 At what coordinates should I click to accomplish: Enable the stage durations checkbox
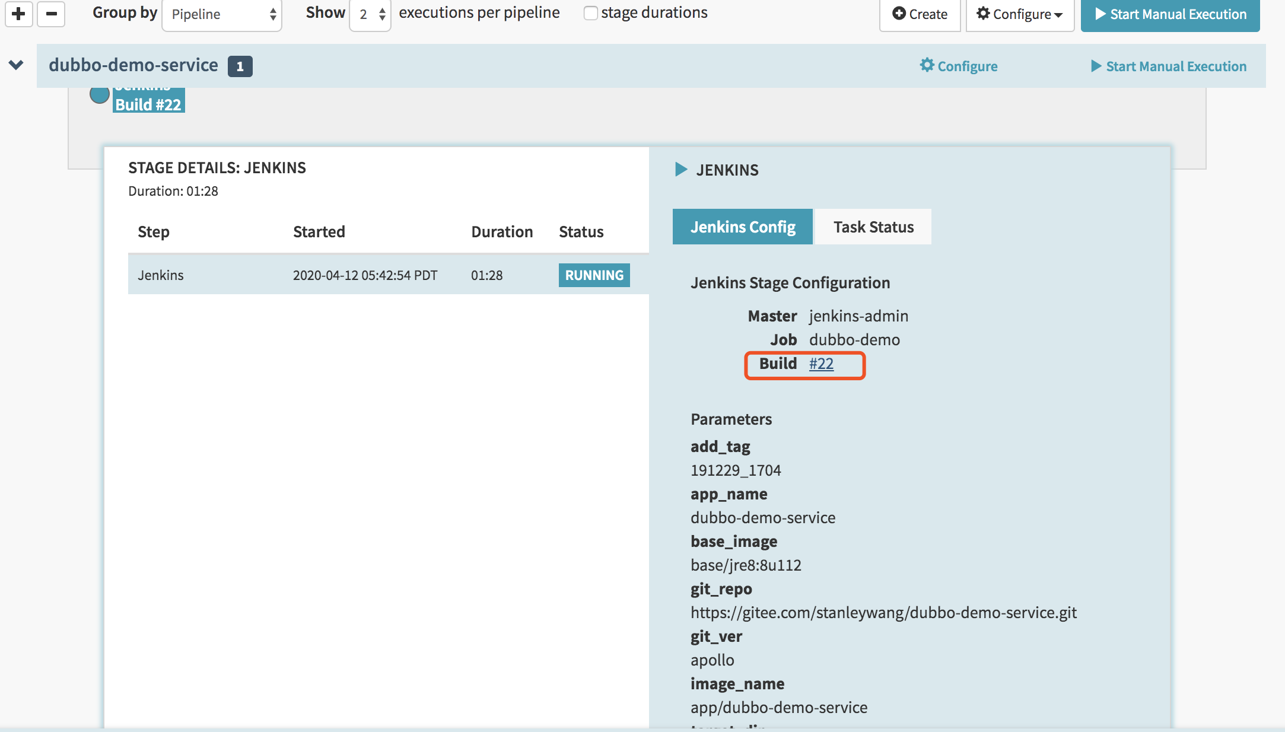[590, 13]
